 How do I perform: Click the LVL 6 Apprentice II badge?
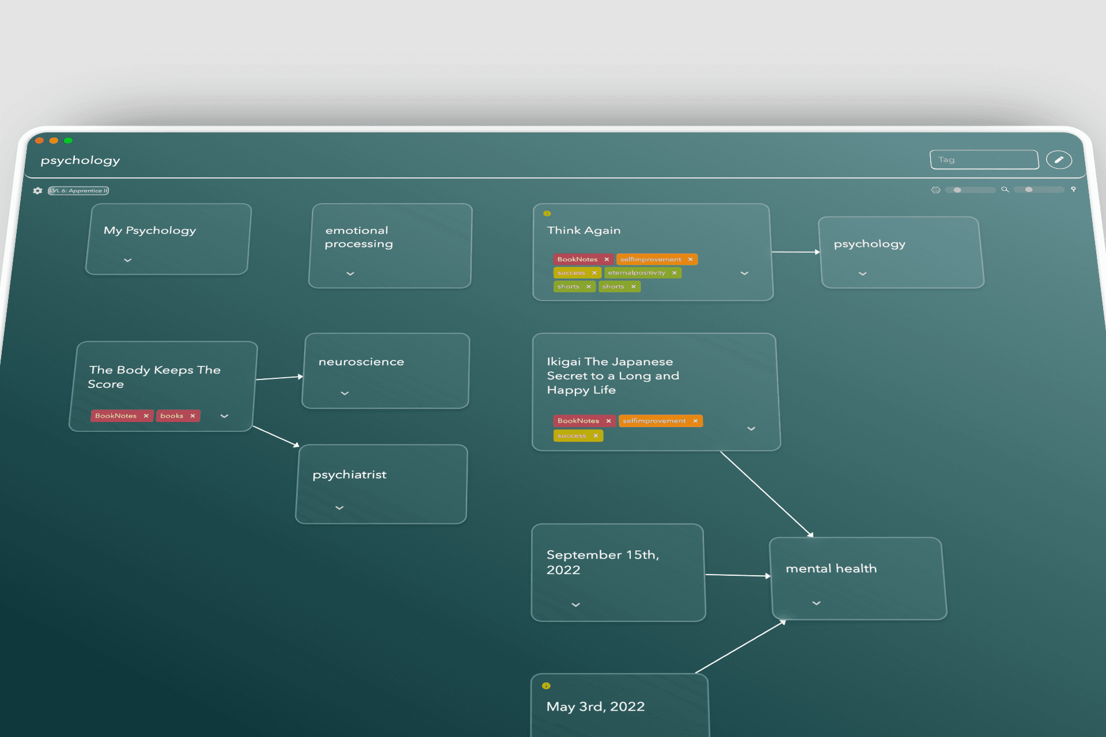pyautogui.click(x=78, y=191)
